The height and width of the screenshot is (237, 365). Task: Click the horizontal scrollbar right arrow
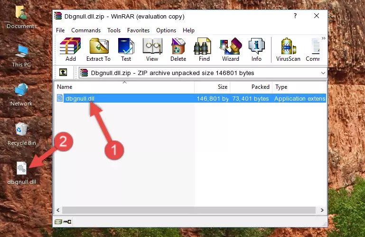coord(322,210)
